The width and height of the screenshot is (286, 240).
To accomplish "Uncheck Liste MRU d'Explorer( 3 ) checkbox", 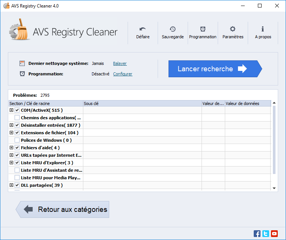I will pos(17,162).
